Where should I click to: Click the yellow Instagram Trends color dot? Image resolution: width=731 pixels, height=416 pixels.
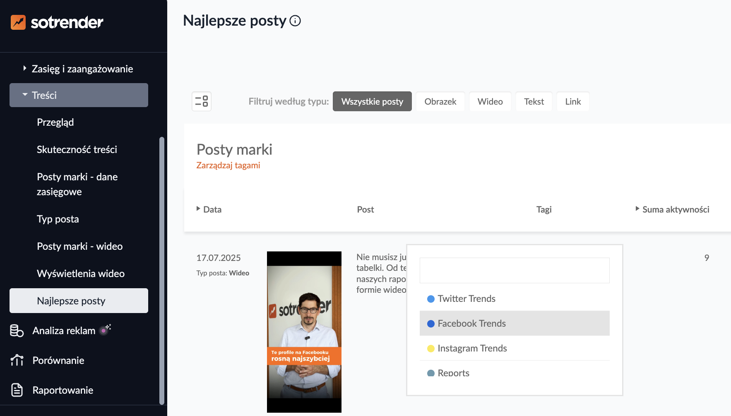click(x=430, y=348)
